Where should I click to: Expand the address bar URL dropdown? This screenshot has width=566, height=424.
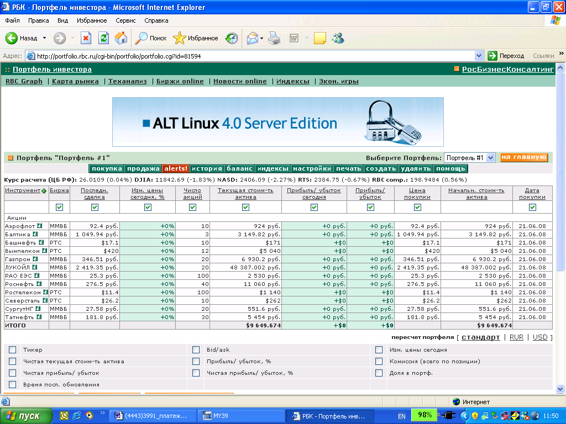tap(479, 56)
